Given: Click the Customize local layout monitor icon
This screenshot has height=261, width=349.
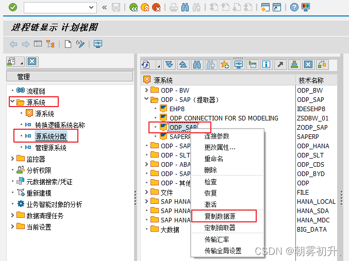Looking at the screenshot, I should [306, 7].
